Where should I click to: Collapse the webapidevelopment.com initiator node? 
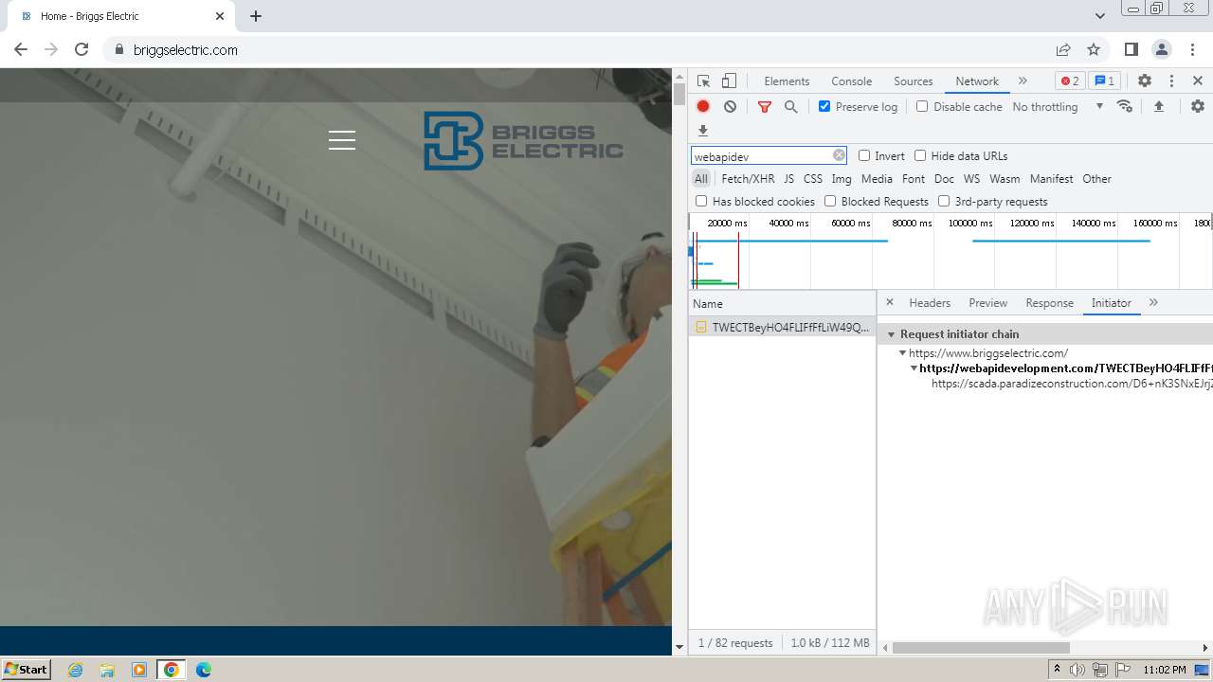coord(914,368)
